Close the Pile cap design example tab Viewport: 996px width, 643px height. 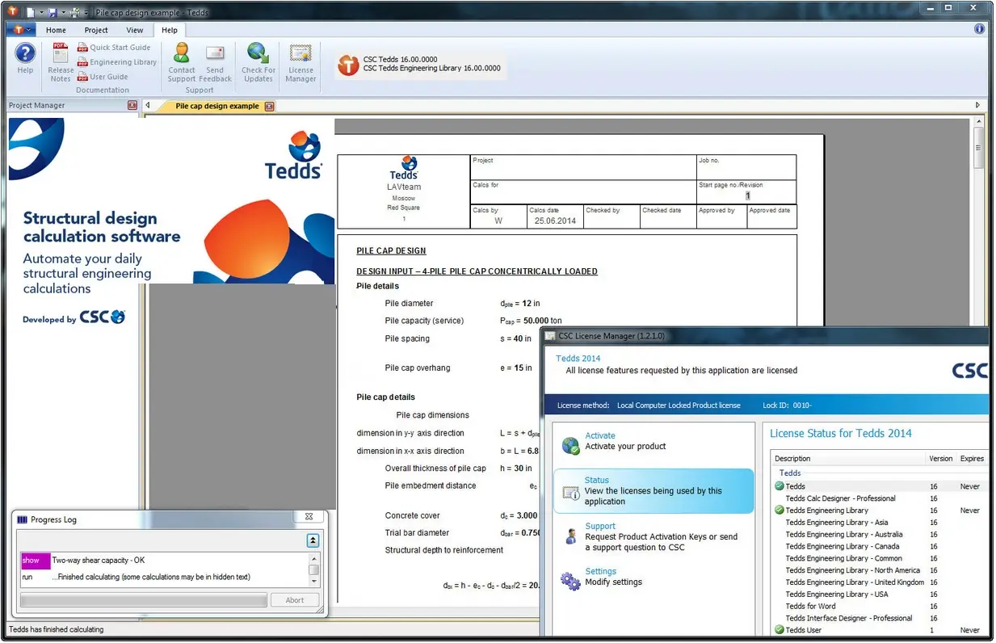270,106
